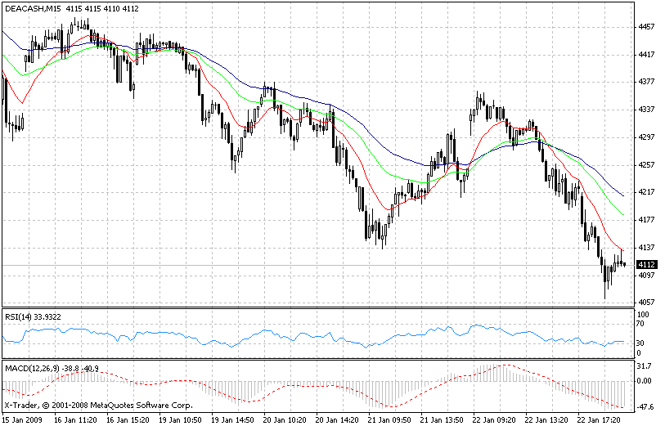665x426 pixels.
Task: Click the 15 Jan 2009 date label
Action: point(23,419)
